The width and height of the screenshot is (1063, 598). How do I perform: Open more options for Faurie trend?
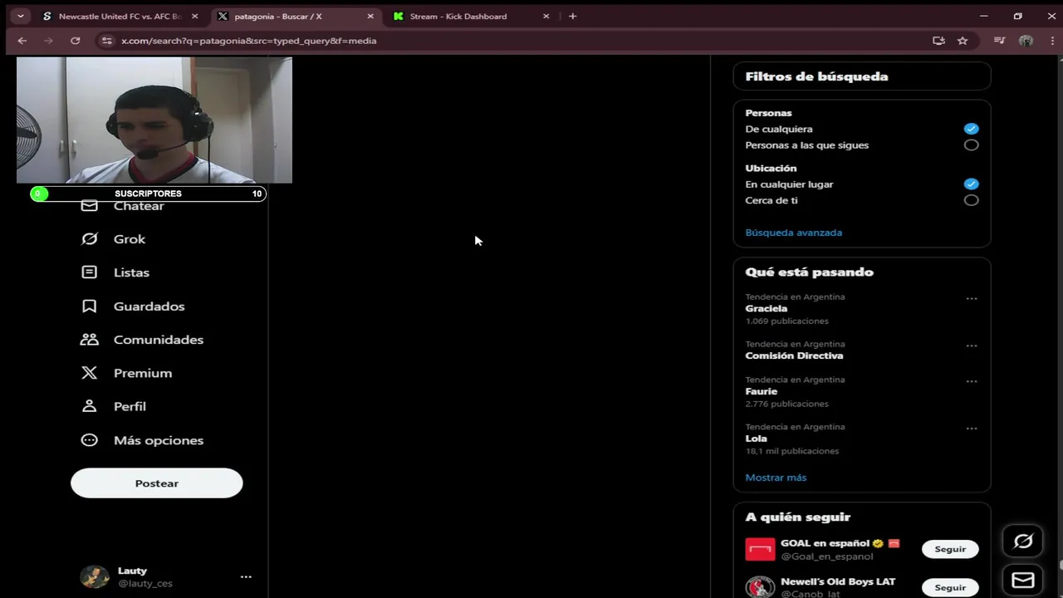[971, 382]
